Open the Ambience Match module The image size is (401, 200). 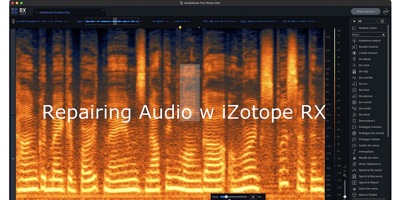click(367, 41)
